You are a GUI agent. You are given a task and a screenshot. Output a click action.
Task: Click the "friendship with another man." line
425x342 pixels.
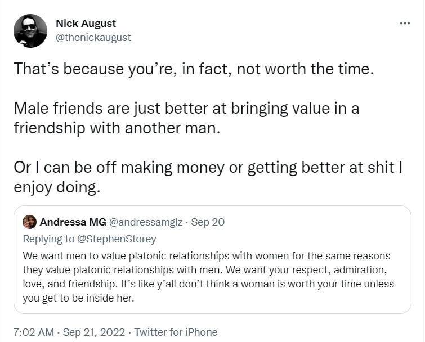[115, 127]
